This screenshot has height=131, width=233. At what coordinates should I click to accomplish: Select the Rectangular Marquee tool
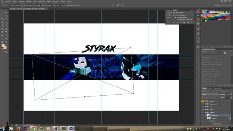click(3, 12)
